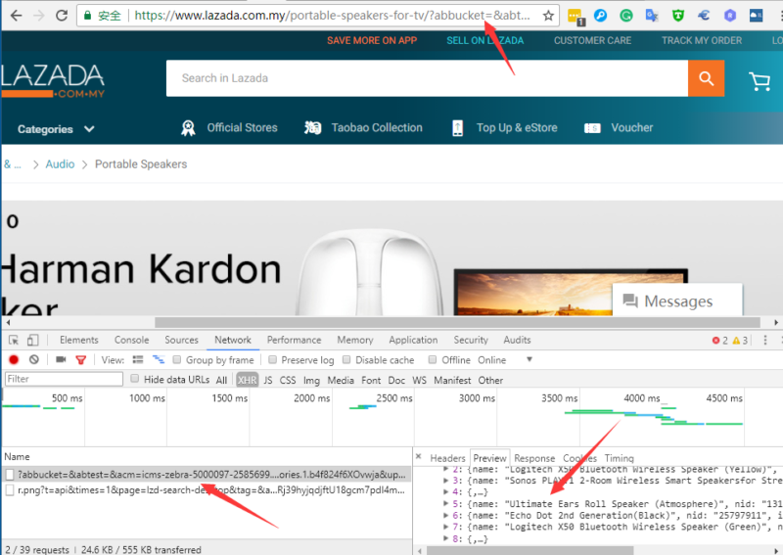
Task: Open the DevTools three-dot menu
Action: tap(765, 341)
